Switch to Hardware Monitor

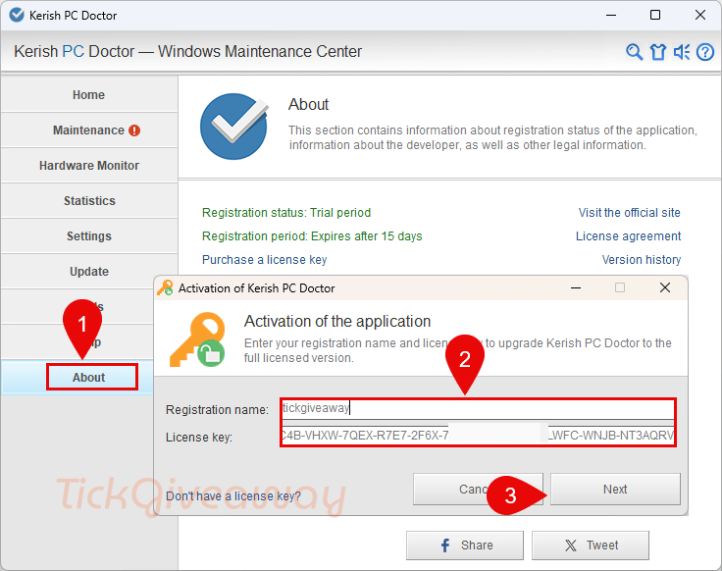pyautogui.click(x=89, y=165)
